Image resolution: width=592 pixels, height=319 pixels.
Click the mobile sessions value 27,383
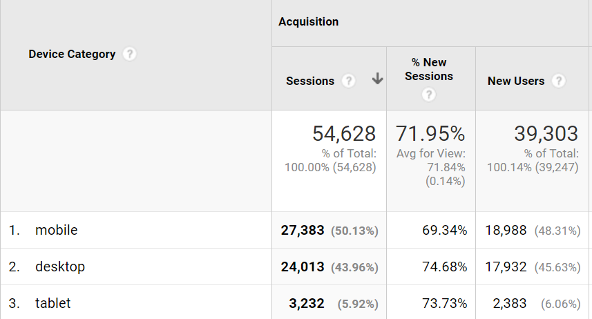pyautogui.click(x=303, y=231)
